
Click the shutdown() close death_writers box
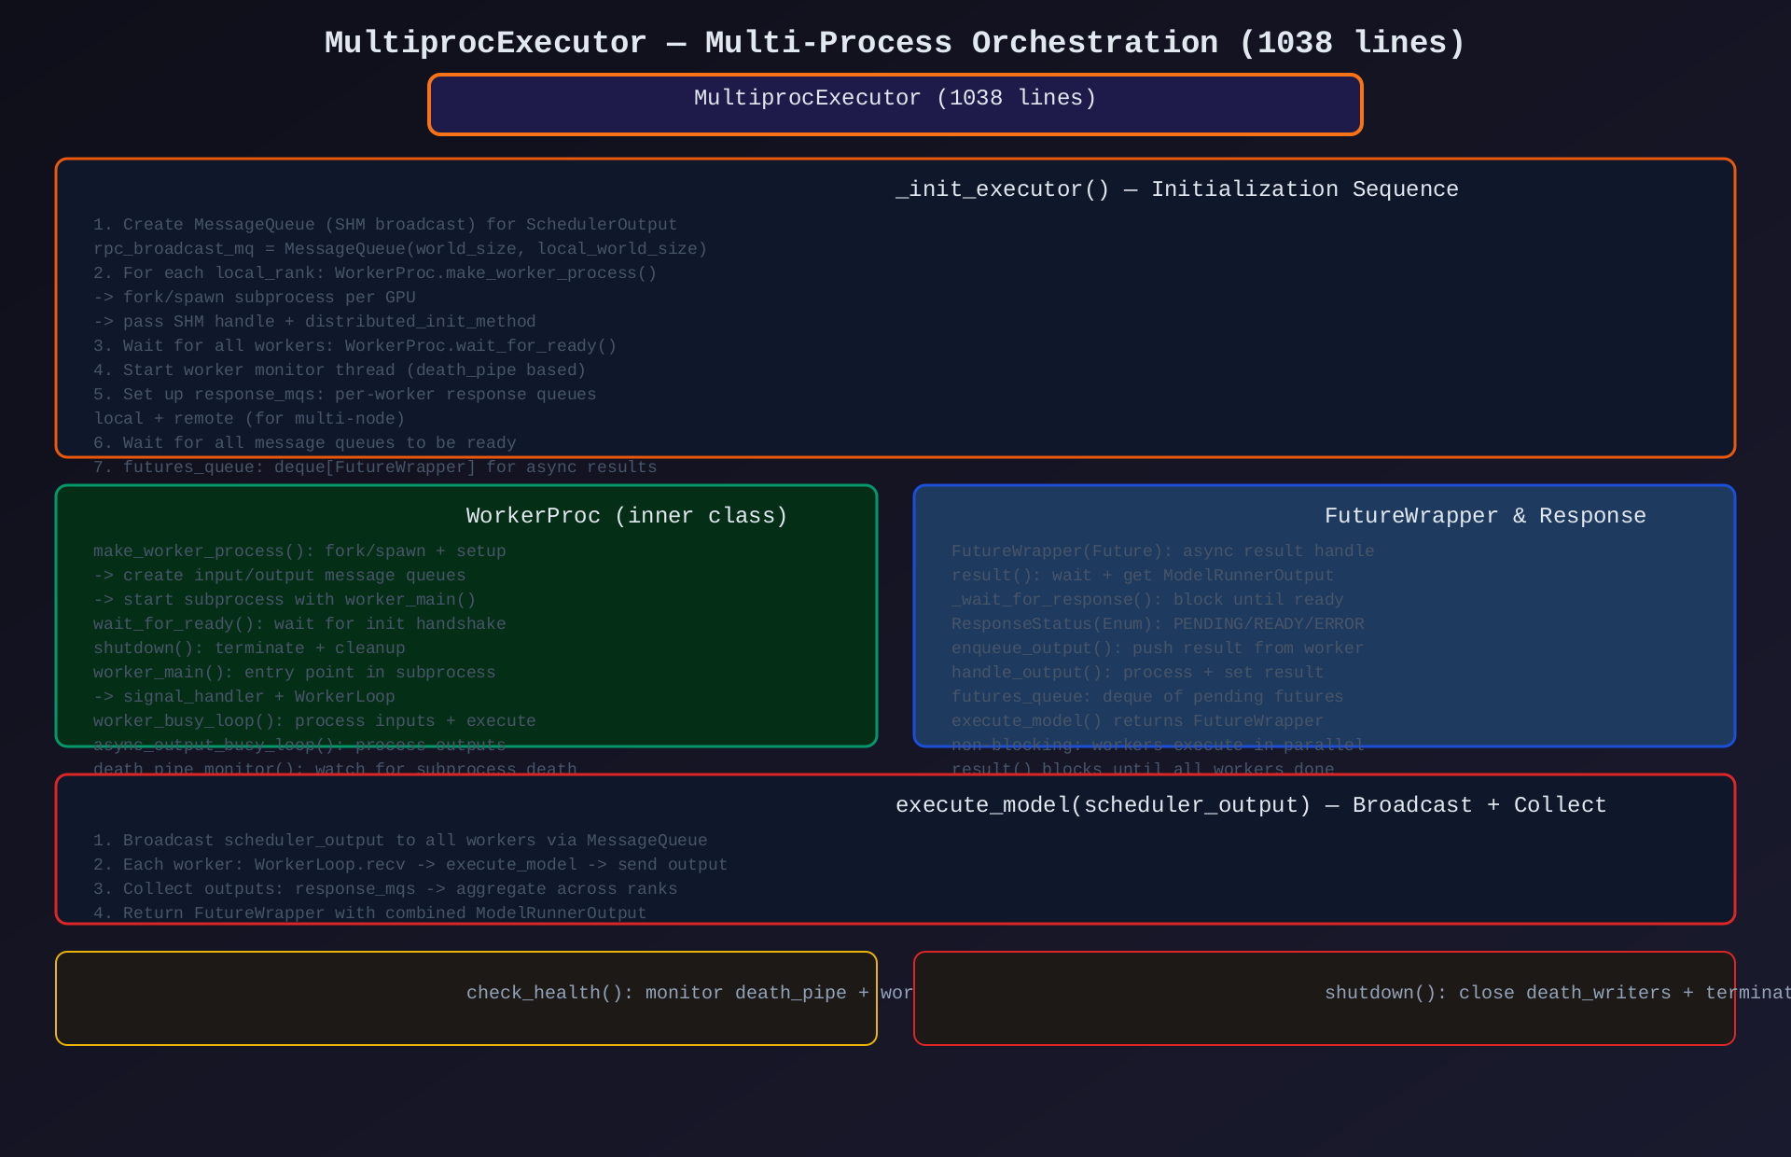click(1324, 998)
